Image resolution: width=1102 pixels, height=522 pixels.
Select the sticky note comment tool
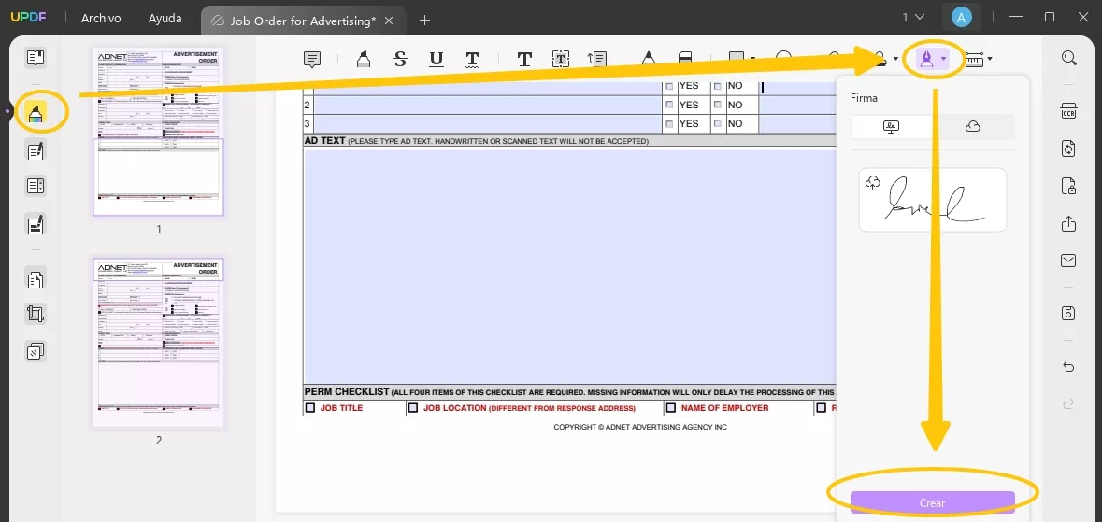coord(312,59)
